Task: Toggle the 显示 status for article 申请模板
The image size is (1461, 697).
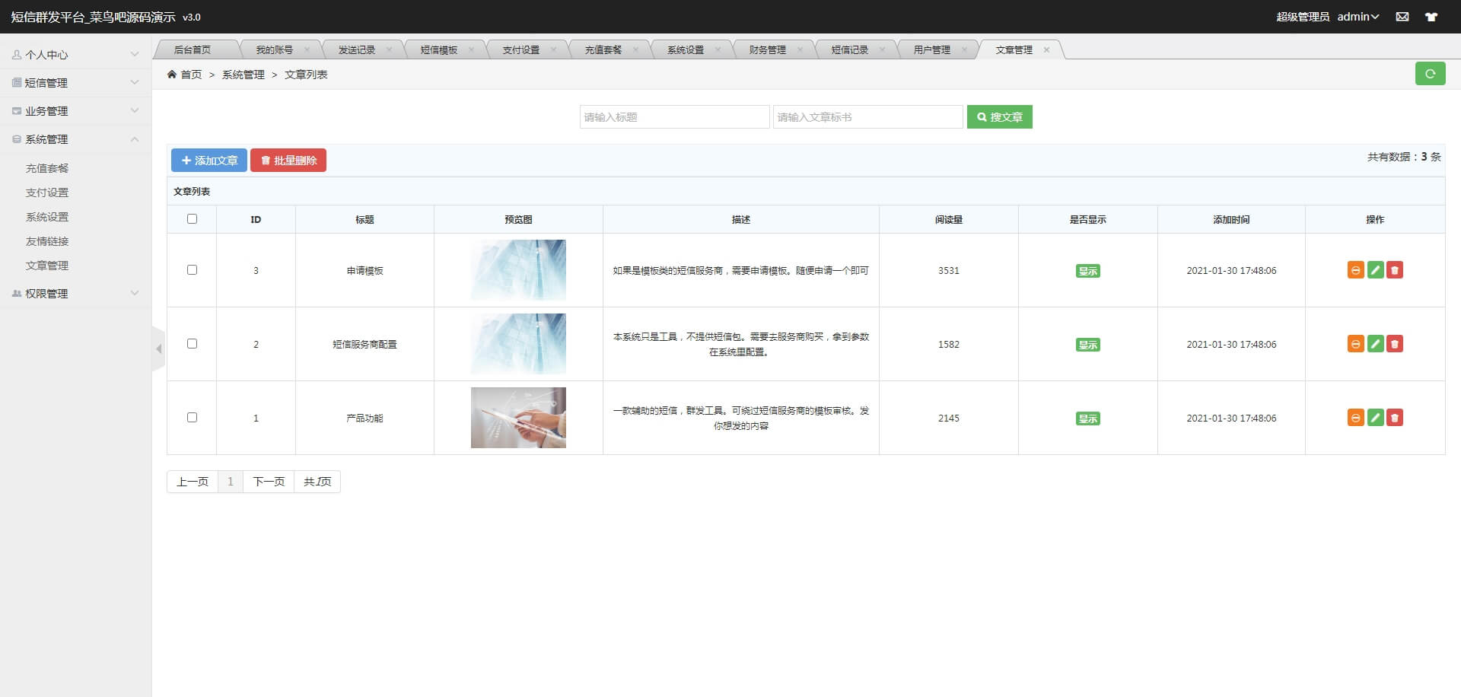Action: 1088,270
